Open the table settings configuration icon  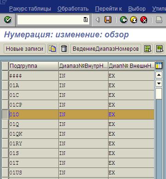tap(159, 66)
